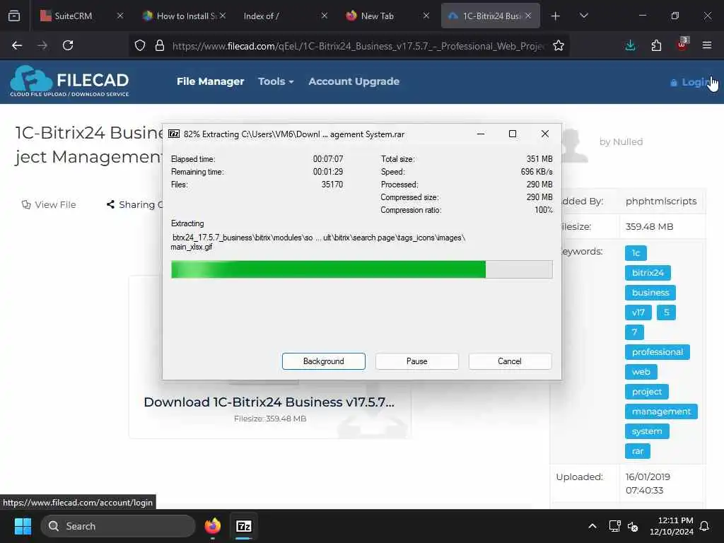Open a new tab with plus
Screen dimensions: 724x543
(x=556, y=16)
